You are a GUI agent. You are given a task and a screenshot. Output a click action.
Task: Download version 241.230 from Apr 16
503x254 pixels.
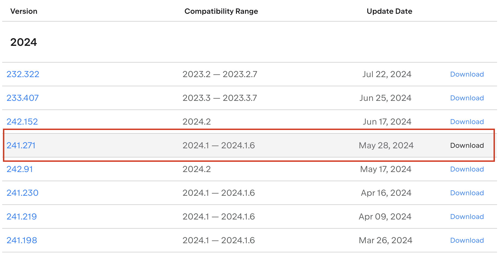[467, 193]
